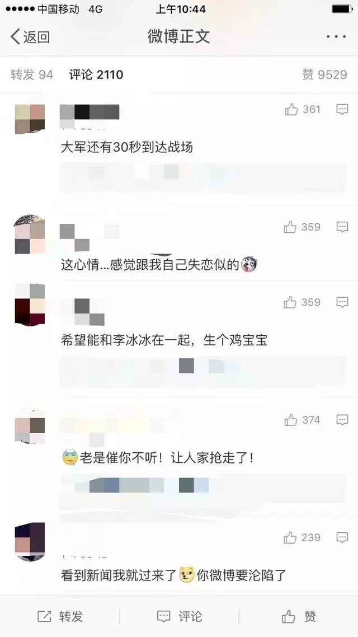Reply to the 老是催你不听 comment

point(342,420)
